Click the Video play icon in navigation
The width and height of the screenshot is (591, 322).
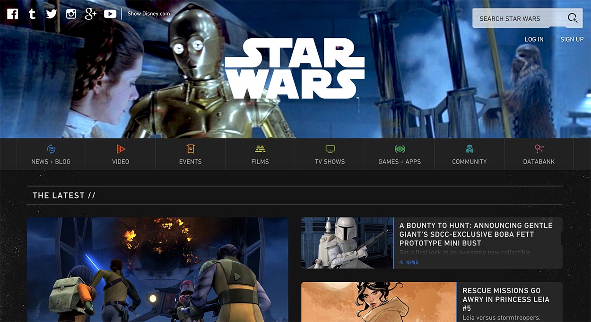[121, 149]
